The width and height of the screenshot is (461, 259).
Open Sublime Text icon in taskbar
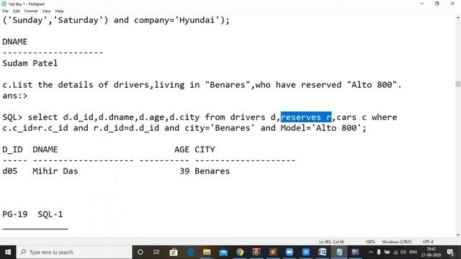pos(273,252)
